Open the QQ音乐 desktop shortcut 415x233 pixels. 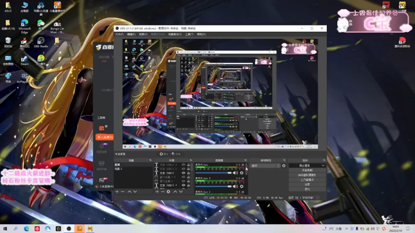(41, 60)
